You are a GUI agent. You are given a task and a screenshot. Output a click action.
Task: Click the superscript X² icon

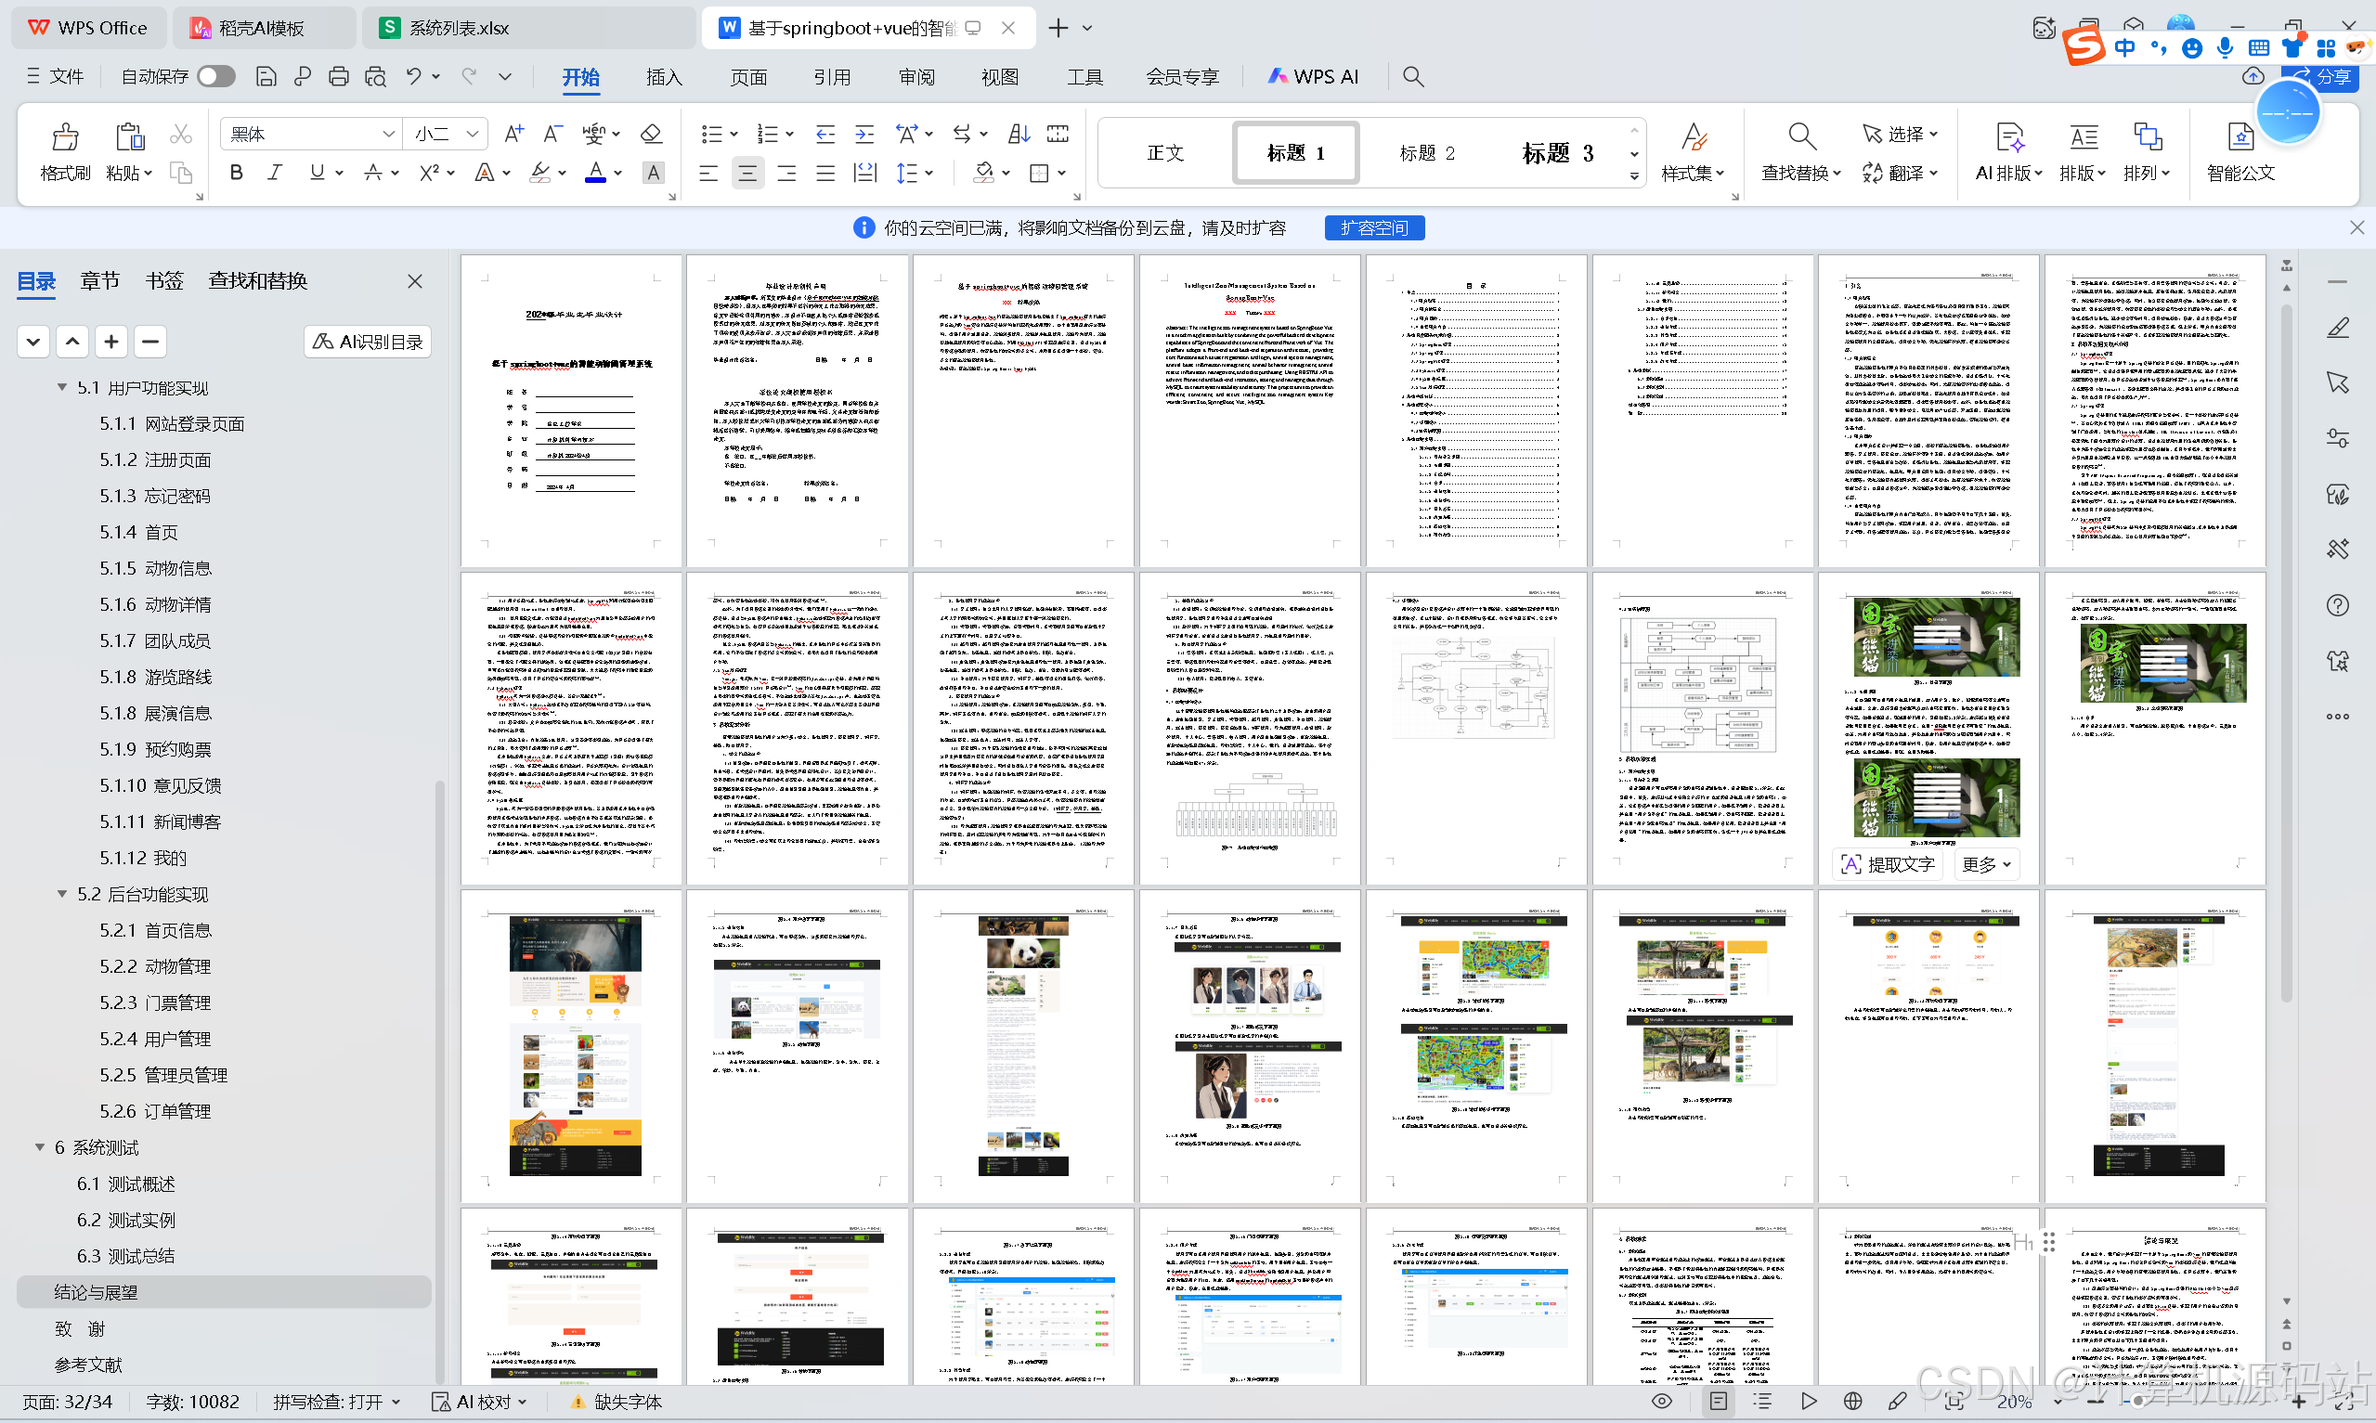429,173
